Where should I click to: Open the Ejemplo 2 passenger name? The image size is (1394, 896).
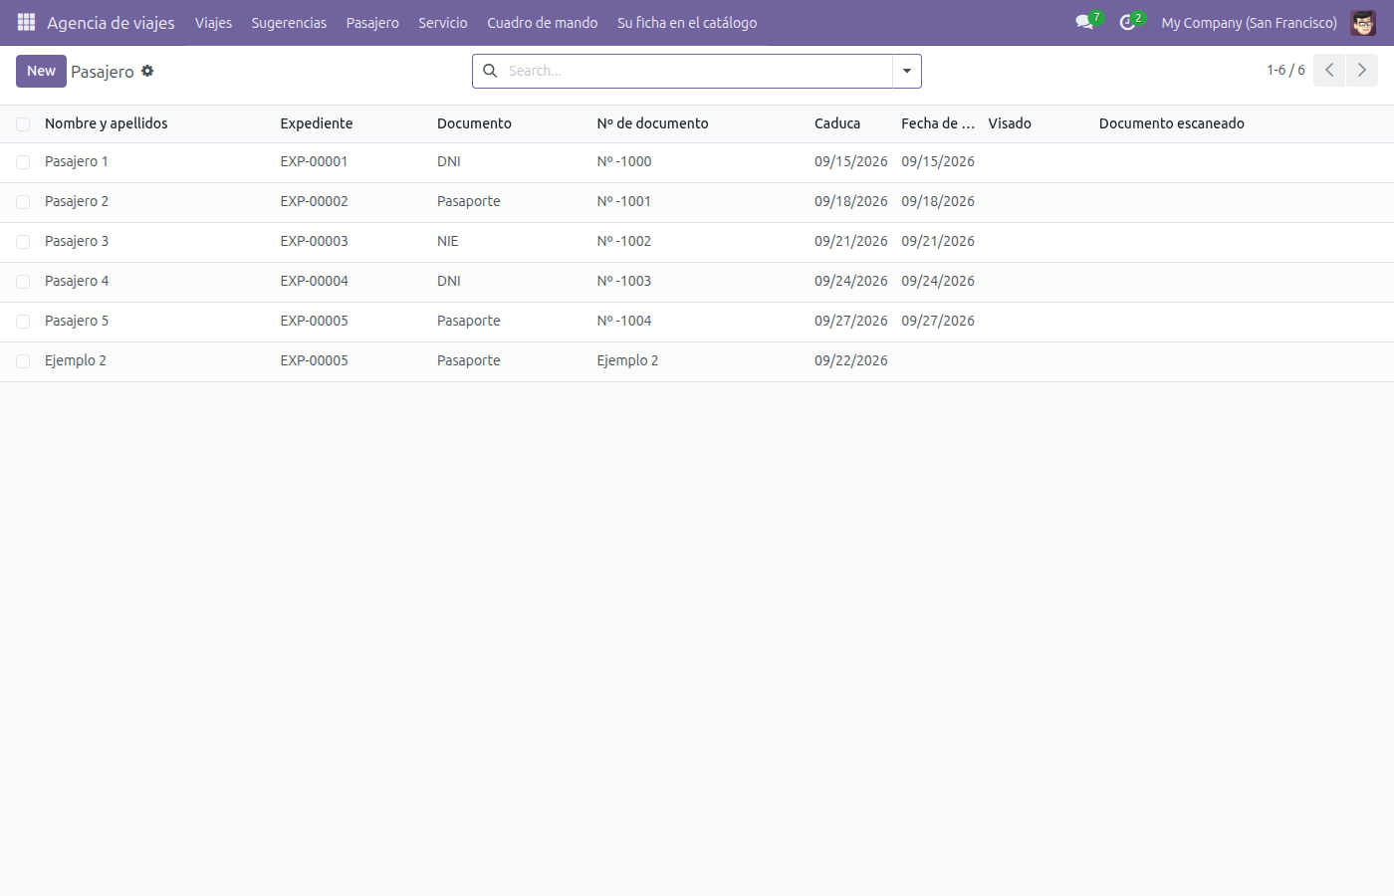(x=76, y=360)
